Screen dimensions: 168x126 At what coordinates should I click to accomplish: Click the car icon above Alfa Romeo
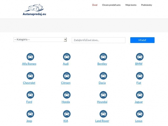click(x=30, y=57)
